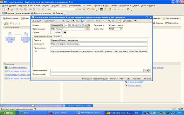Click the OK button
The height and width of the screenshot is (115, 184).
tap(128, 79)
